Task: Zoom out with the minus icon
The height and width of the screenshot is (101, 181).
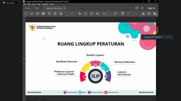Action: [91, 13]
